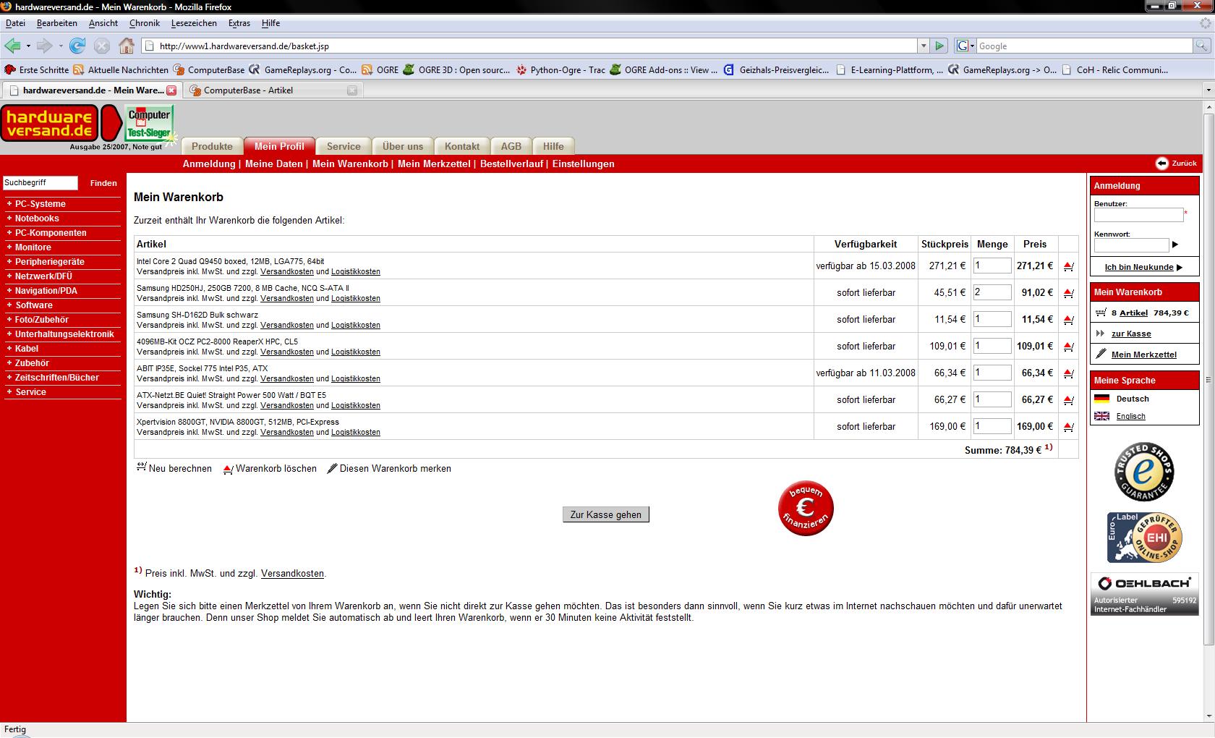This screenshot has height=738, width=1215.
Task: Select the German flag icon
Action: pyautogui.click(x=1101, y=399)
